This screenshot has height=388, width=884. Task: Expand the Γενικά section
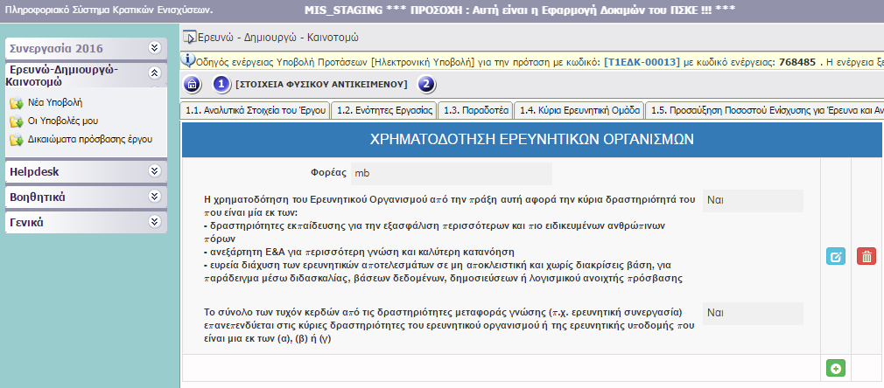click(x=154, y=221)
